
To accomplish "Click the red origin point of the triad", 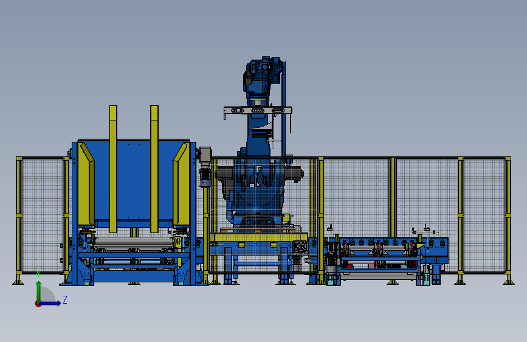I will click(x=37, y=304).
